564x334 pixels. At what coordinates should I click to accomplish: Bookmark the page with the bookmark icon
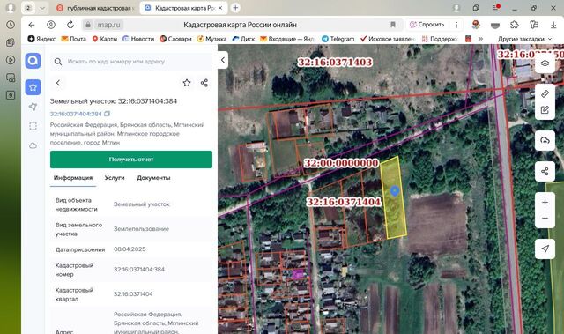393,25
